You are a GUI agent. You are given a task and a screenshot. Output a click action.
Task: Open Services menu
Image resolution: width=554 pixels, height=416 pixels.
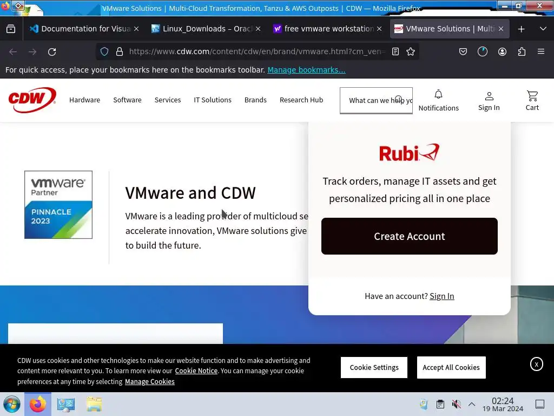[x=168, y=100]
